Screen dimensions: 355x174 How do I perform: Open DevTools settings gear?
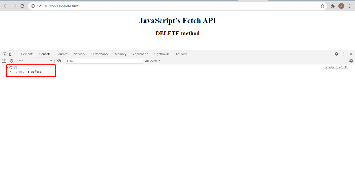pos(337,54)
